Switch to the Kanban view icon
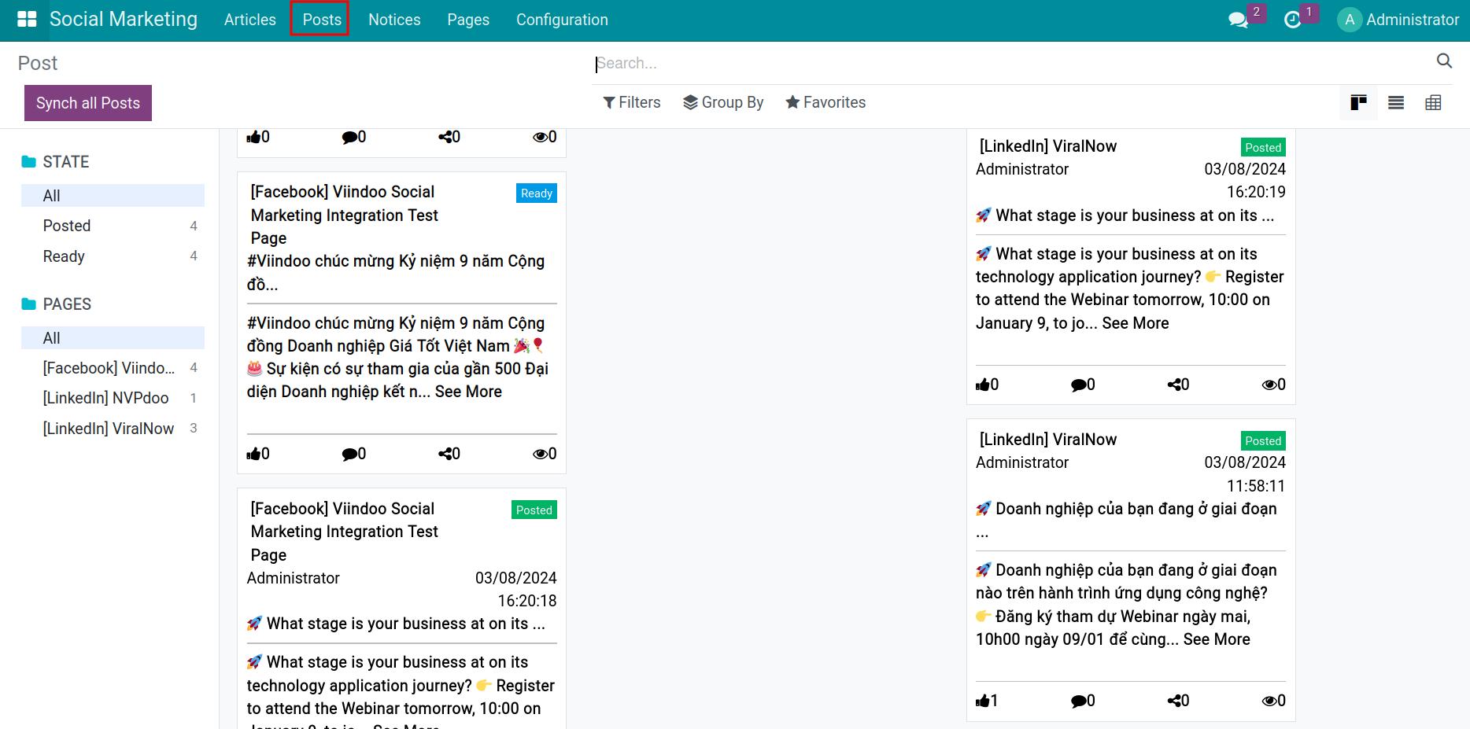Viewport: 1470px width, 729px height. pos(1358,102)
